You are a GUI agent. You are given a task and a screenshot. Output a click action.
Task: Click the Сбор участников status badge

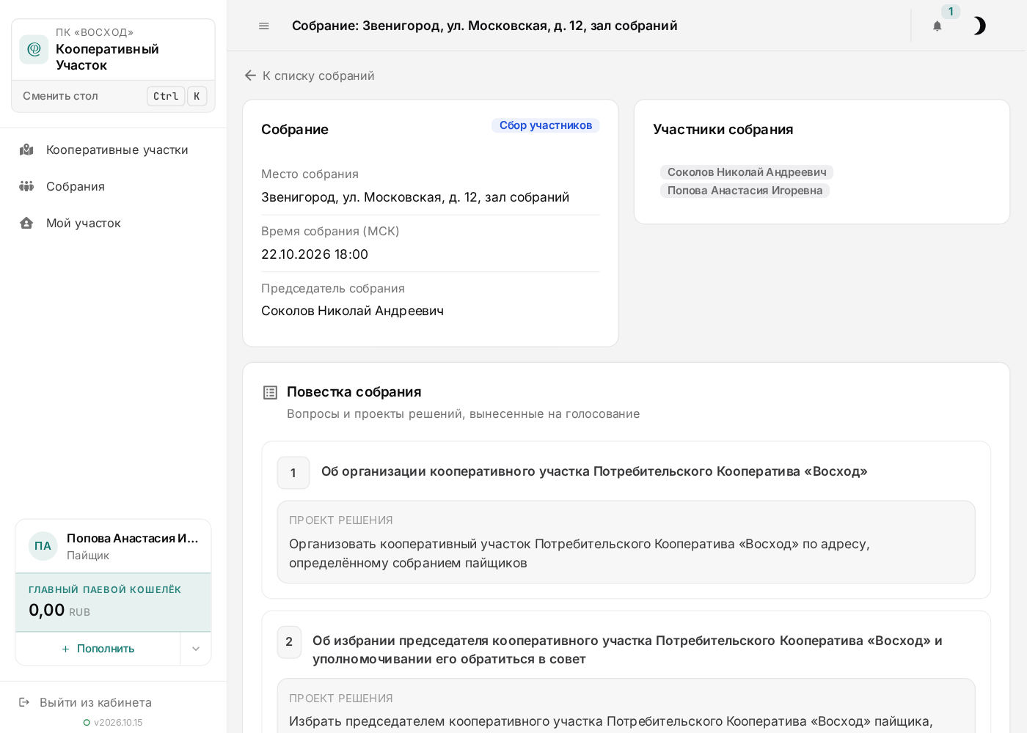(x=546, y=125)
